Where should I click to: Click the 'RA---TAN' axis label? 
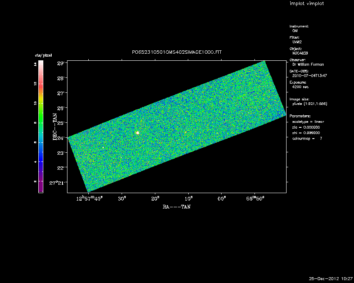pos(177,207)
